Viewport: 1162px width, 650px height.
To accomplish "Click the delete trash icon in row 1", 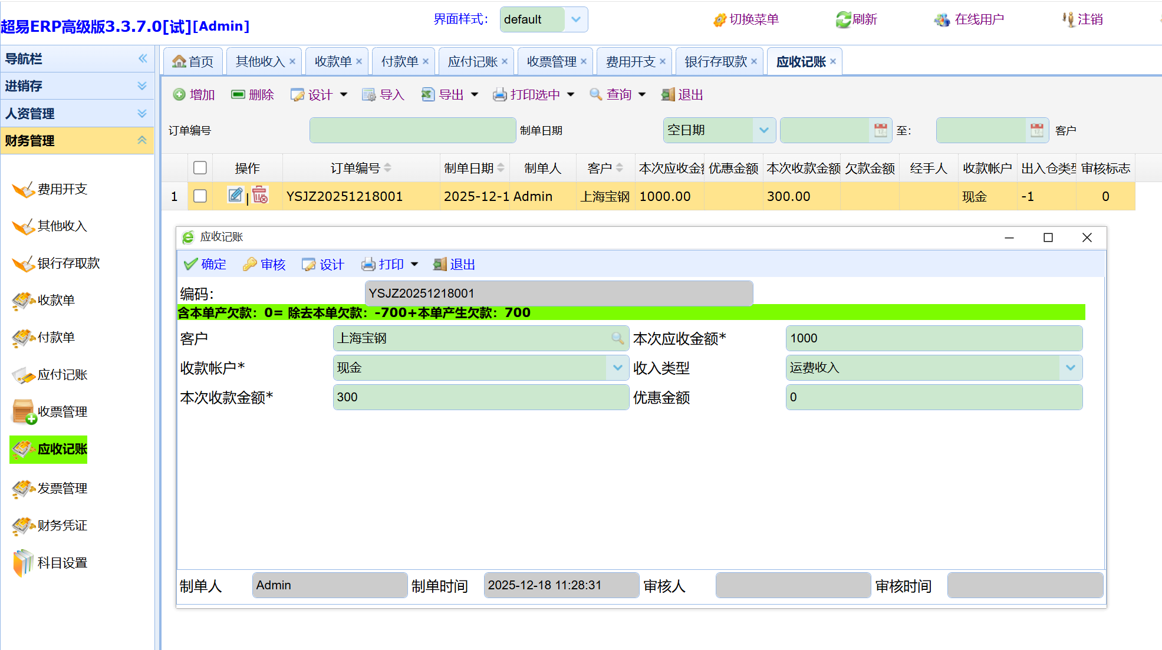I will pyautogui.click(x=260, y=195).
